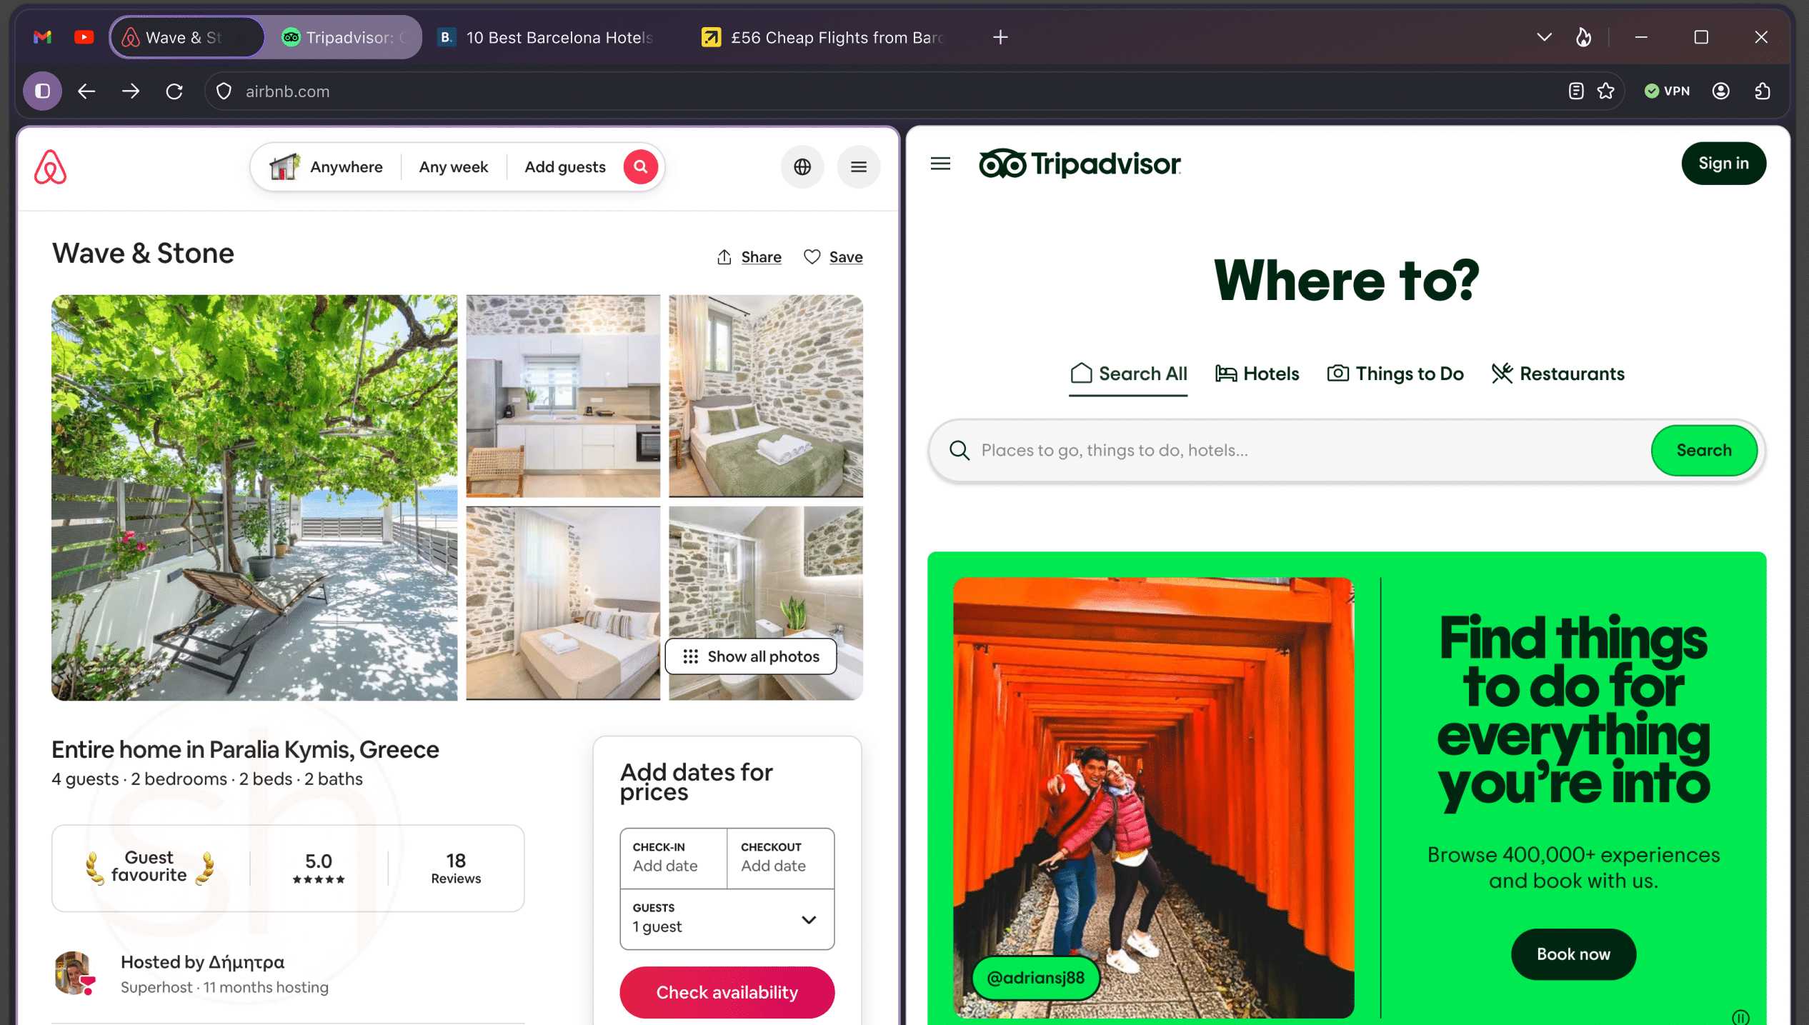The image size is (1809, 1025).
Task: Select the Things to Do camera icon
Action: click(1336, 373)
